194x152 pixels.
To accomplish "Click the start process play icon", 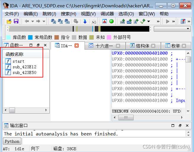I will (x=168, y=21).
